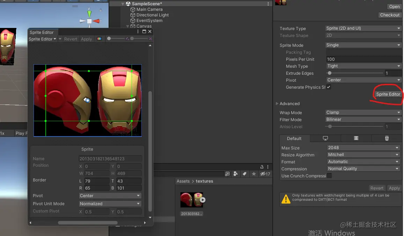Switch to the WebGL HTML5 platform tab
404x236 pixels.
point(387,138)
